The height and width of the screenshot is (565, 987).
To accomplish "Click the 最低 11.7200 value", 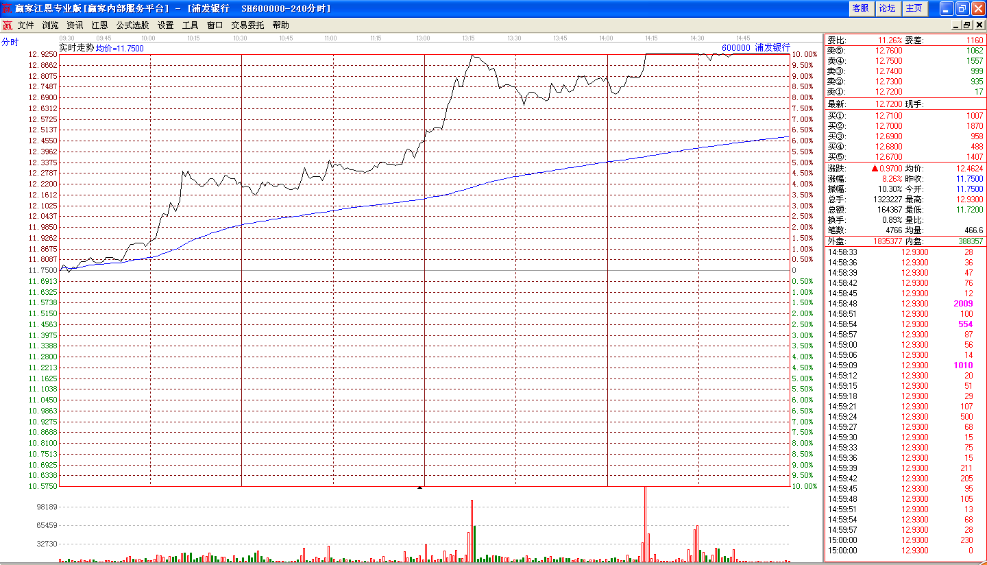I will [x=970, y=210].
